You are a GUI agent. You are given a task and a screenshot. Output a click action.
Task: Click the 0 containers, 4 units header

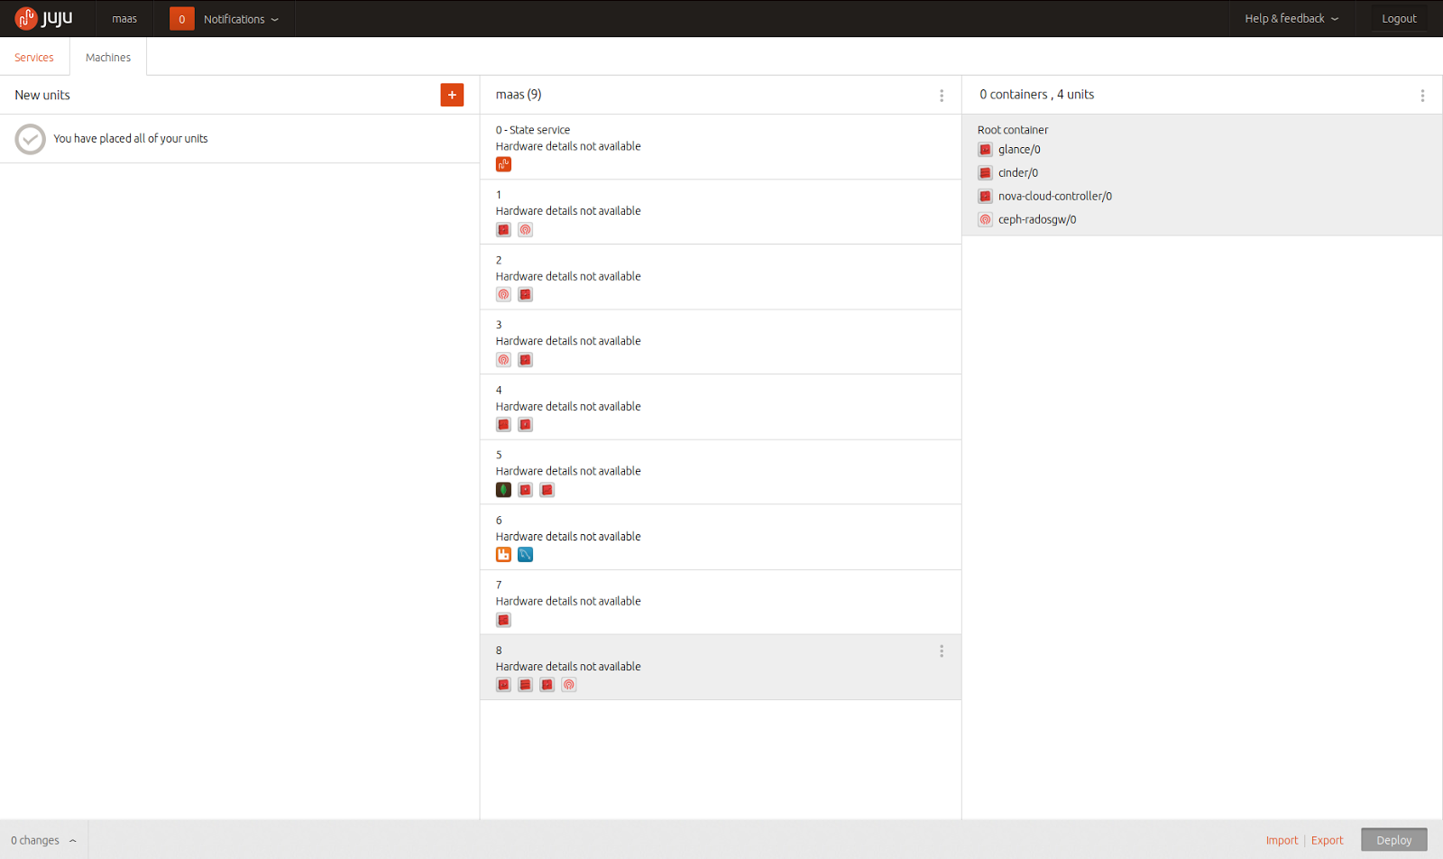(x=1037, y=95)
